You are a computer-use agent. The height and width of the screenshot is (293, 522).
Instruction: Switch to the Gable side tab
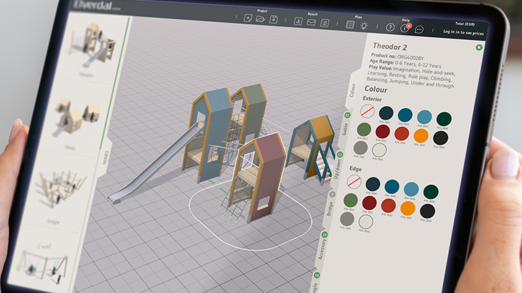click(345, 129)
